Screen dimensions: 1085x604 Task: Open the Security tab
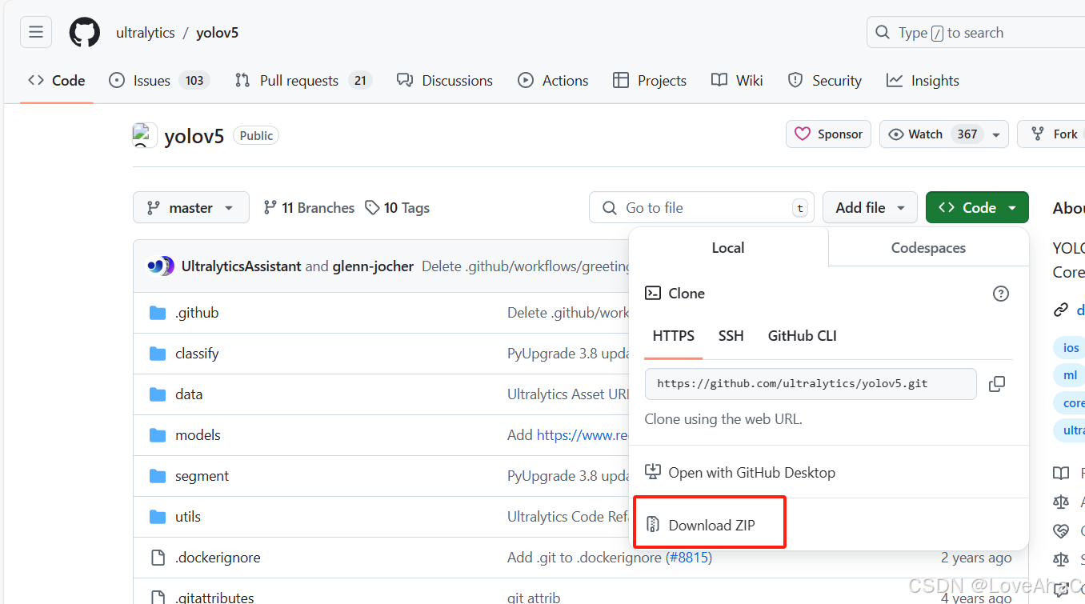pyautogui.click(x=825, y=81)
